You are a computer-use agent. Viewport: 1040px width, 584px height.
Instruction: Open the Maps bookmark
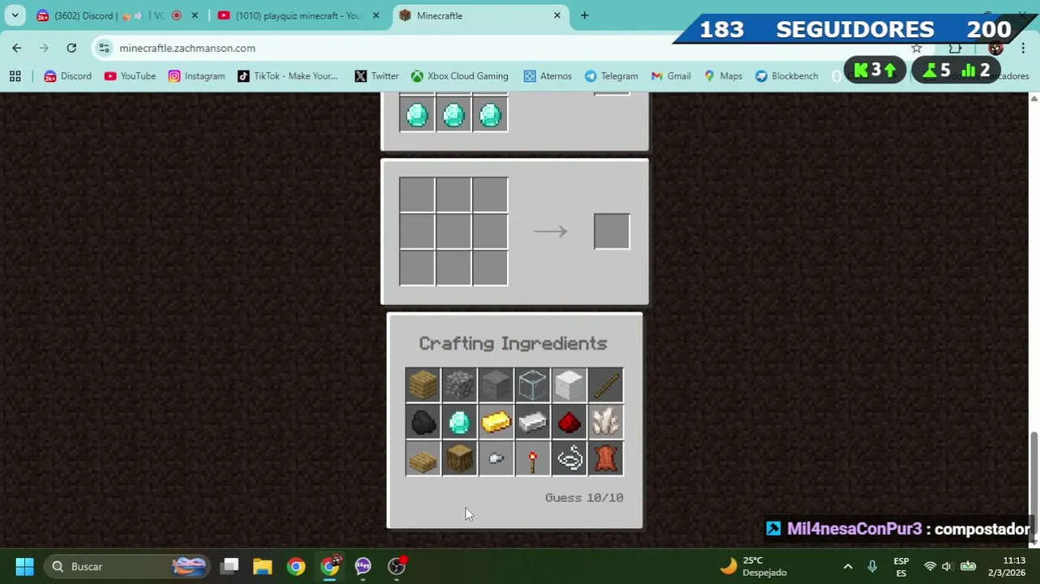(723, 75)
